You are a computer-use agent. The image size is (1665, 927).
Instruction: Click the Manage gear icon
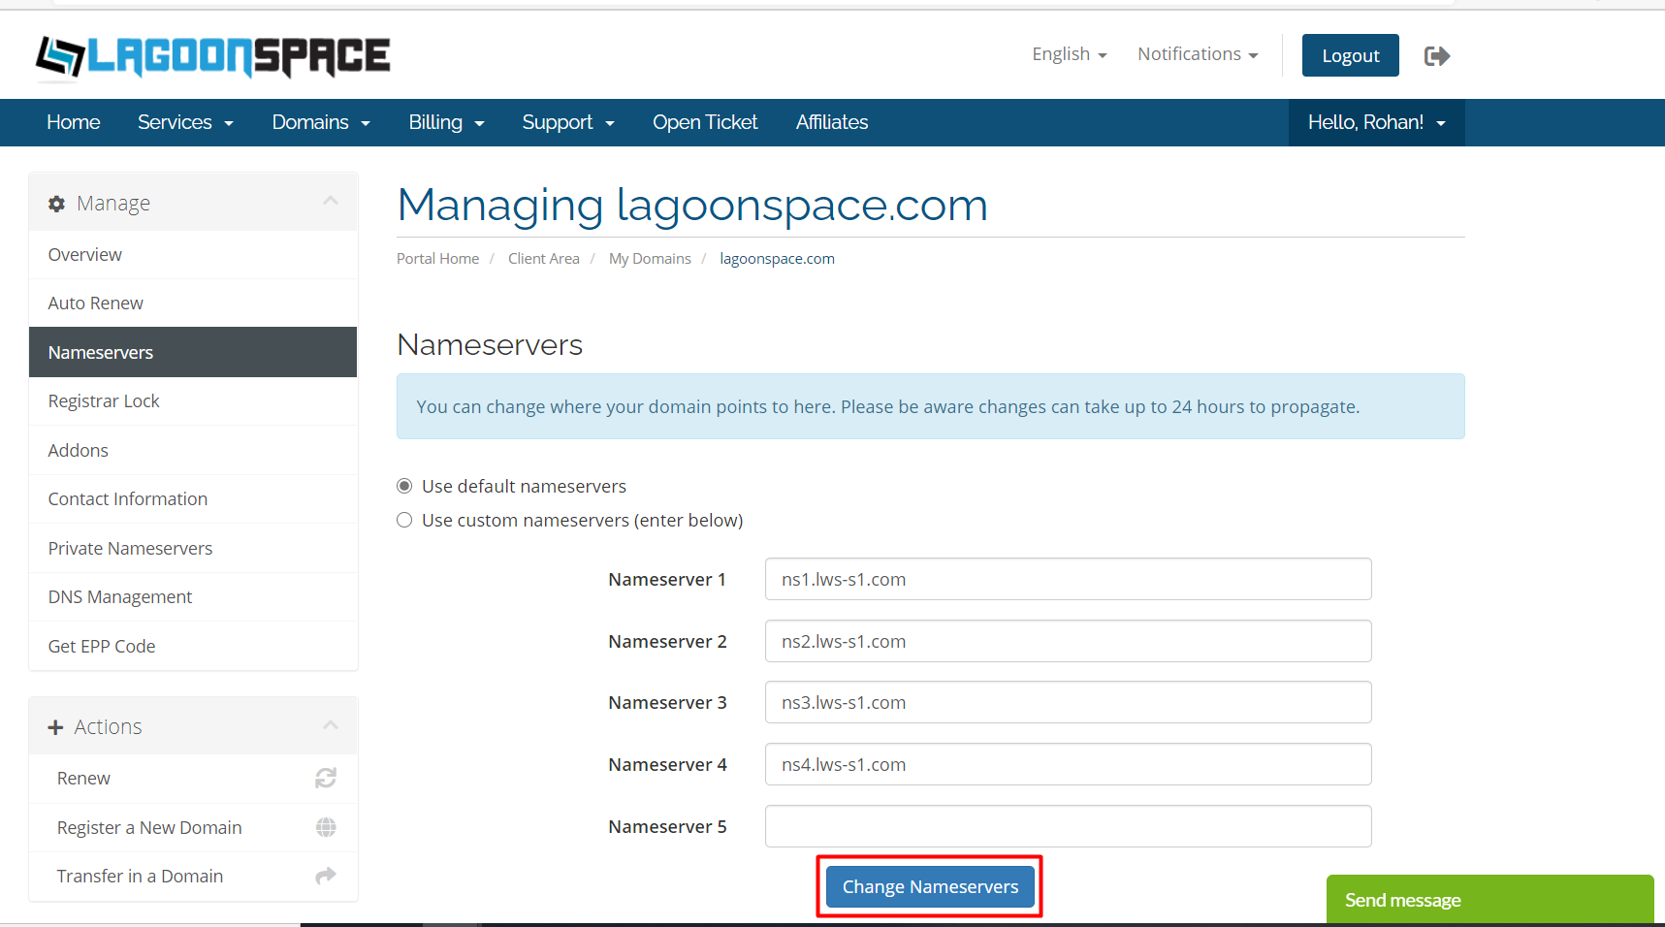click(x=57, y=204)
